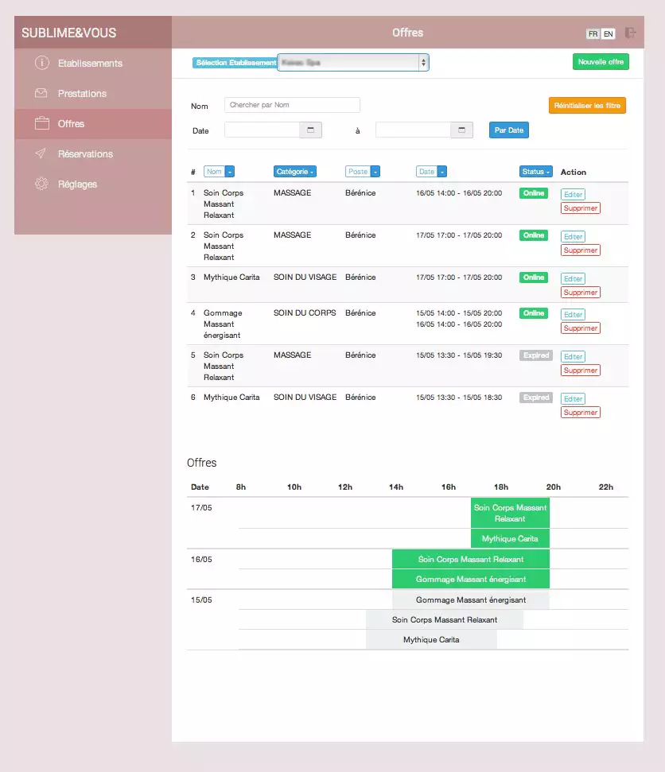Screen dimensions: 665x772
Task: Click Supprimer on the Mythique Carita row
Action: coord(580,292)
